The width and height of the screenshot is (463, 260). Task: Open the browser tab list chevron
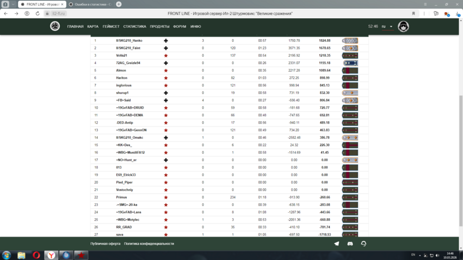pyautogui.click(x=13, y=4)
